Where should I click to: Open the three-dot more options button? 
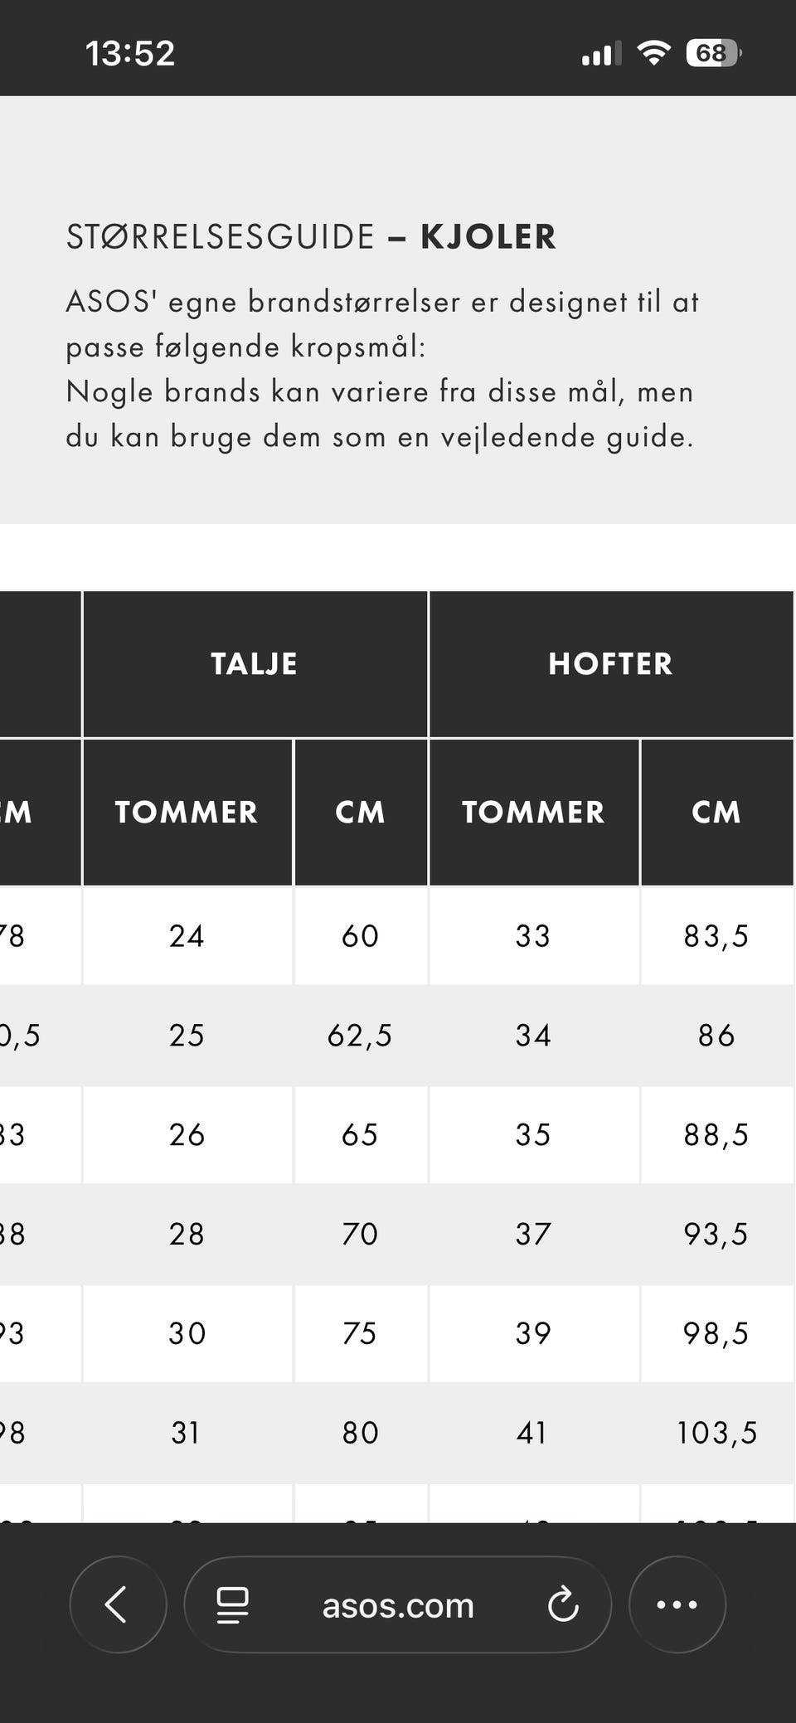[x=677, y=1604]
